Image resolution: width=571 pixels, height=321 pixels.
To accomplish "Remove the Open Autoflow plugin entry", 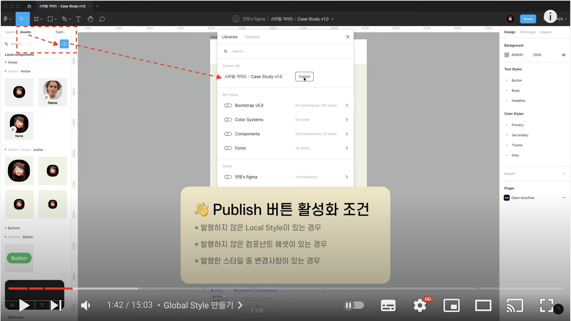I will point(564,198).
